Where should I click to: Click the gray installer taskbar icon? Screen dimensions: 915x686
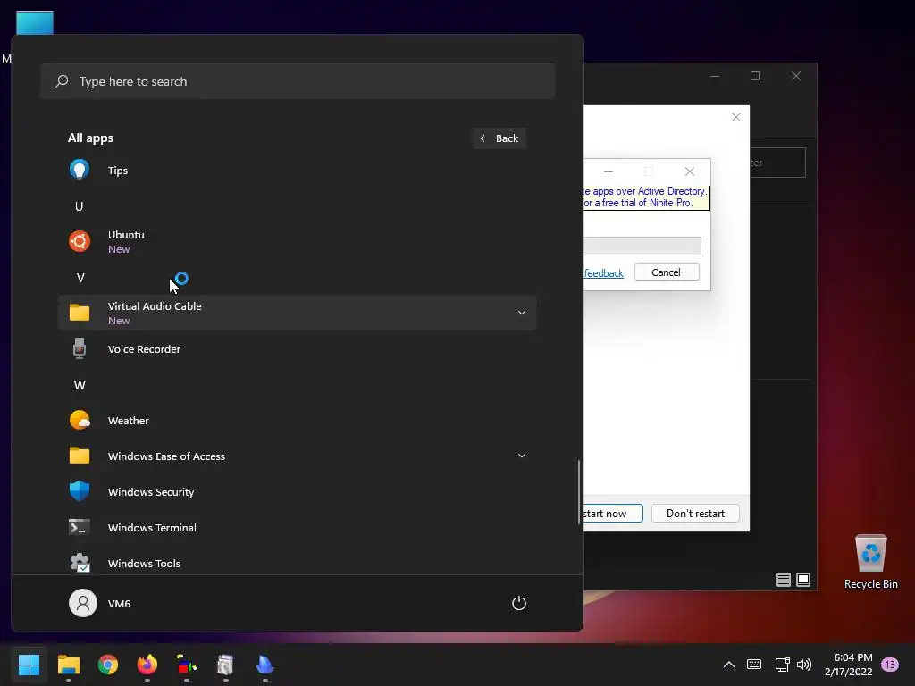225,665
